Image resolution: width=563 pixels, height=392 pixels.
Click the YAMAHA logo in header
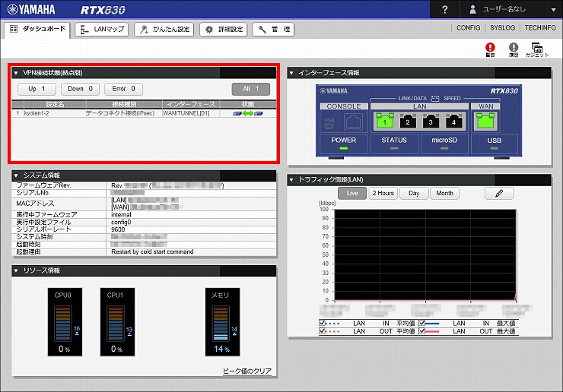(31, 9)
